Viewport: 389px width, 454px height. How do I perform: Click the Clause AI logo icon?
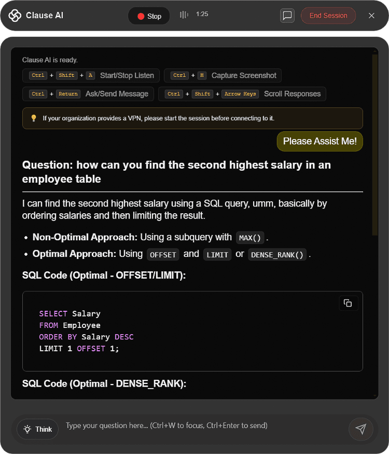[15, 16]
